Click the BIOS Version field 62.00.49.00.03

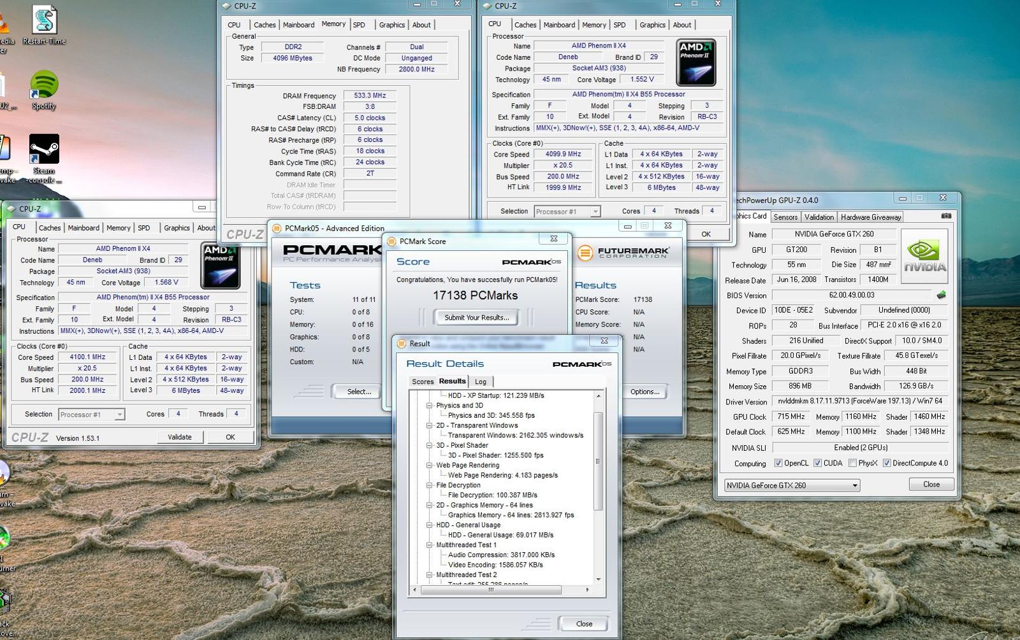coord(852,295)
